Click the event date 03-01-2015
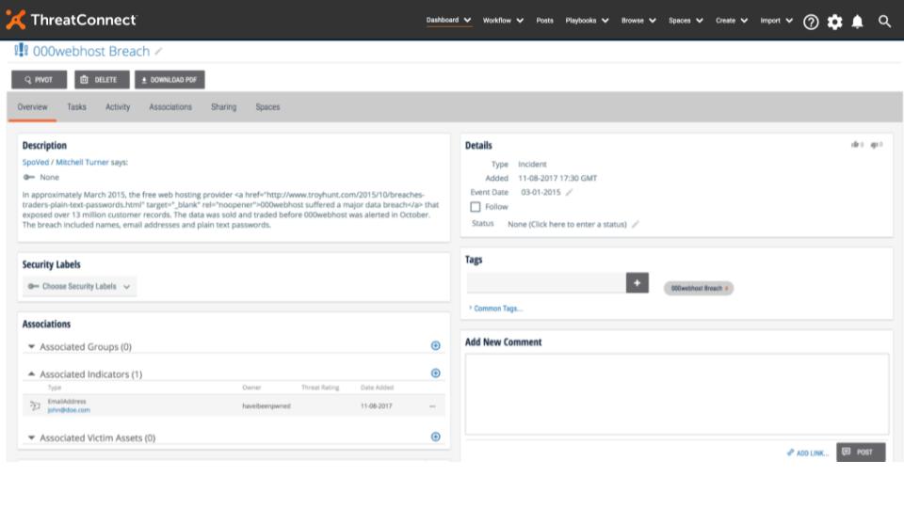This screenshot has width=904, height=508. point(541,192)
